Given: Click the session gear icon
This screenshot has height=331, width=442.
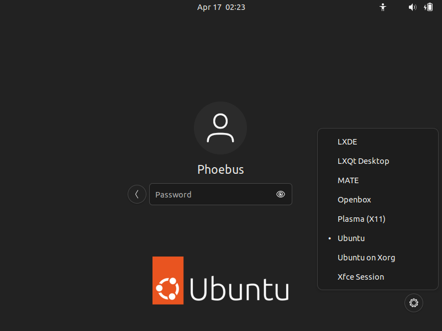Looking at the screenshot, I should (413, 303).
